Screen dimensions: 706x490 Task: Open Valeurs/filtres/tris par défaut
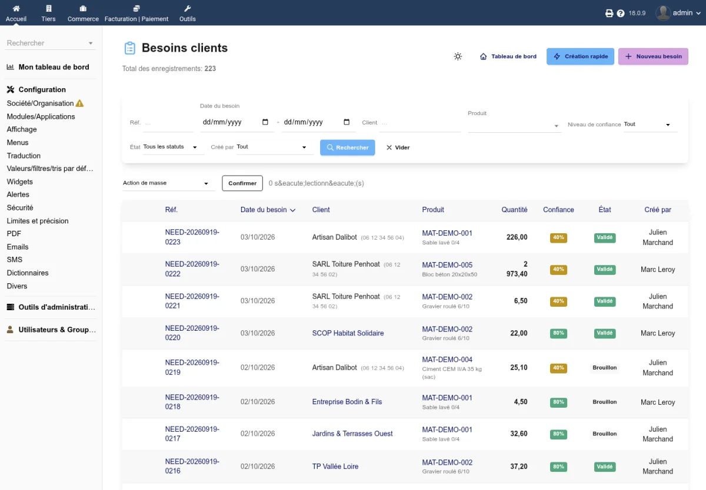(50, 169)
